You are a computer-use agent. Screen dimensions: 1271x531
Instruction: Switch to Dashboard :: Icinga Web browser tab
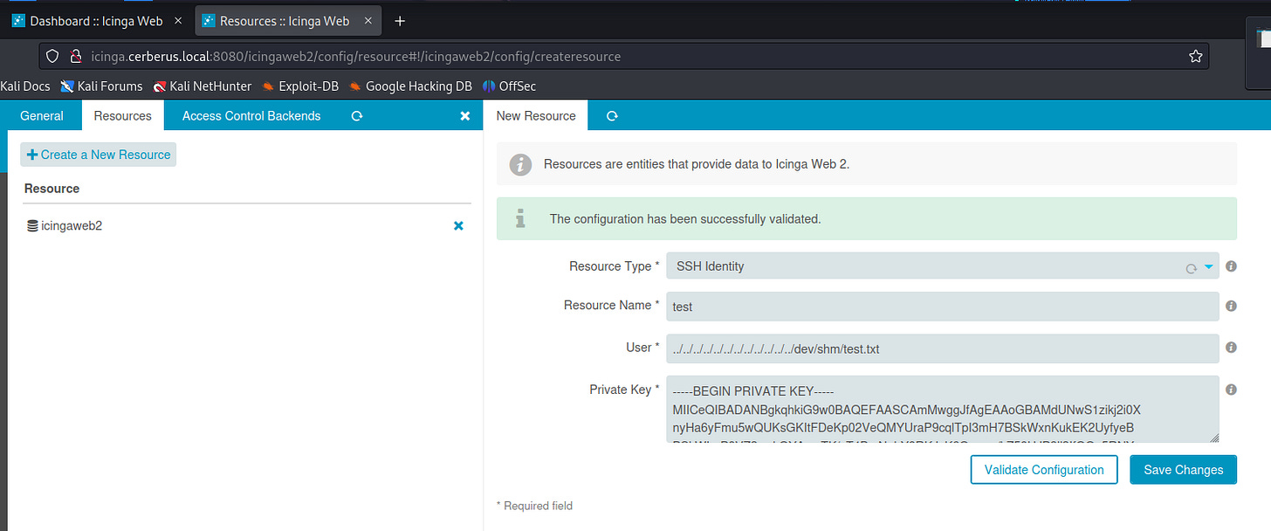point(95,21)
